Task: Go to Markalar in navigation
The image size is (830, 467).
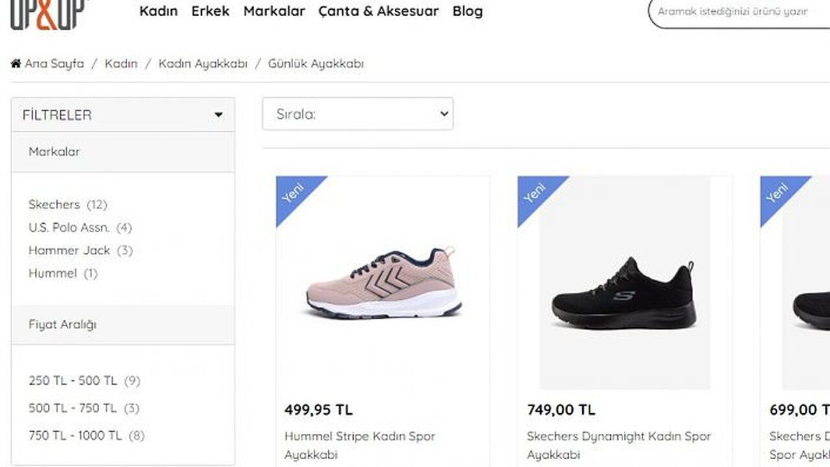Action: [x=274, y=11]
